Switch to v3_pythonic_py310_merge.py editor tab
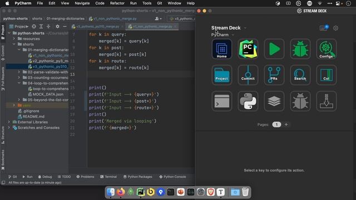This screenshot has height=200, width=356. pyautogui.click(x=98, y=27)
